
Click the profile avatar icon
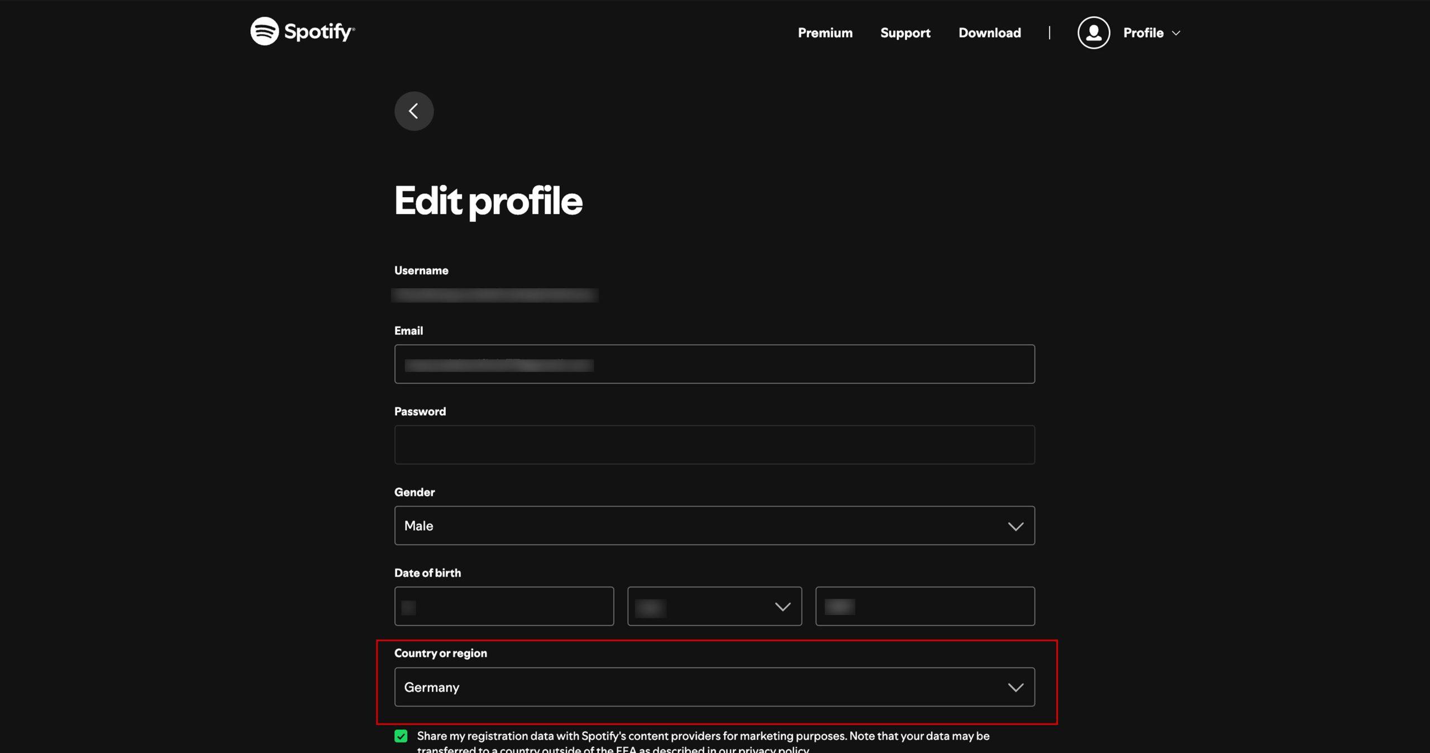tap(1093, 32)
